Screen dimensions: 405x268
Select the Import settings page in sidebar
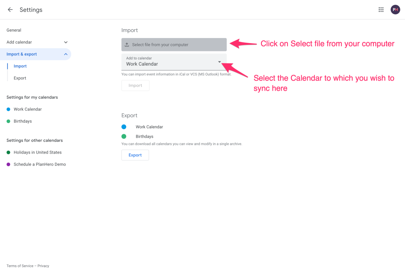click(20, 66)
